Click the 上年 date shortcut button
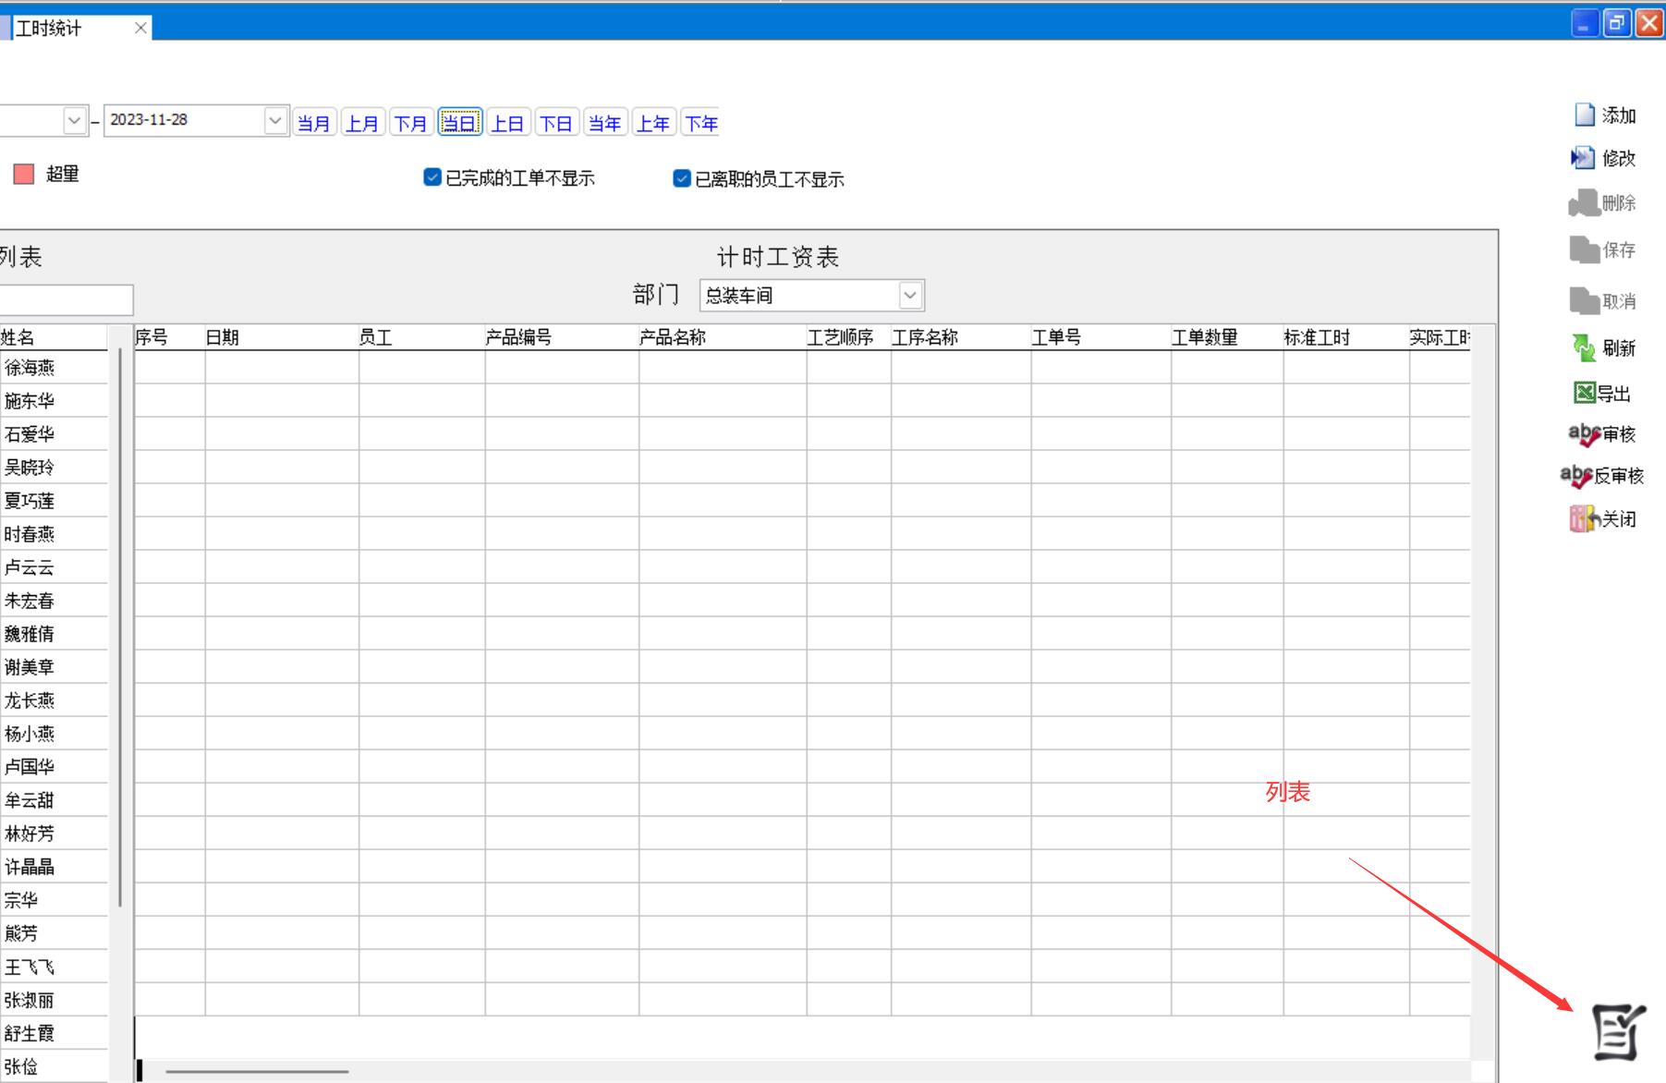Image resolution: width=1666 pixels, height=1083 pixels. [x=653, y=123]
